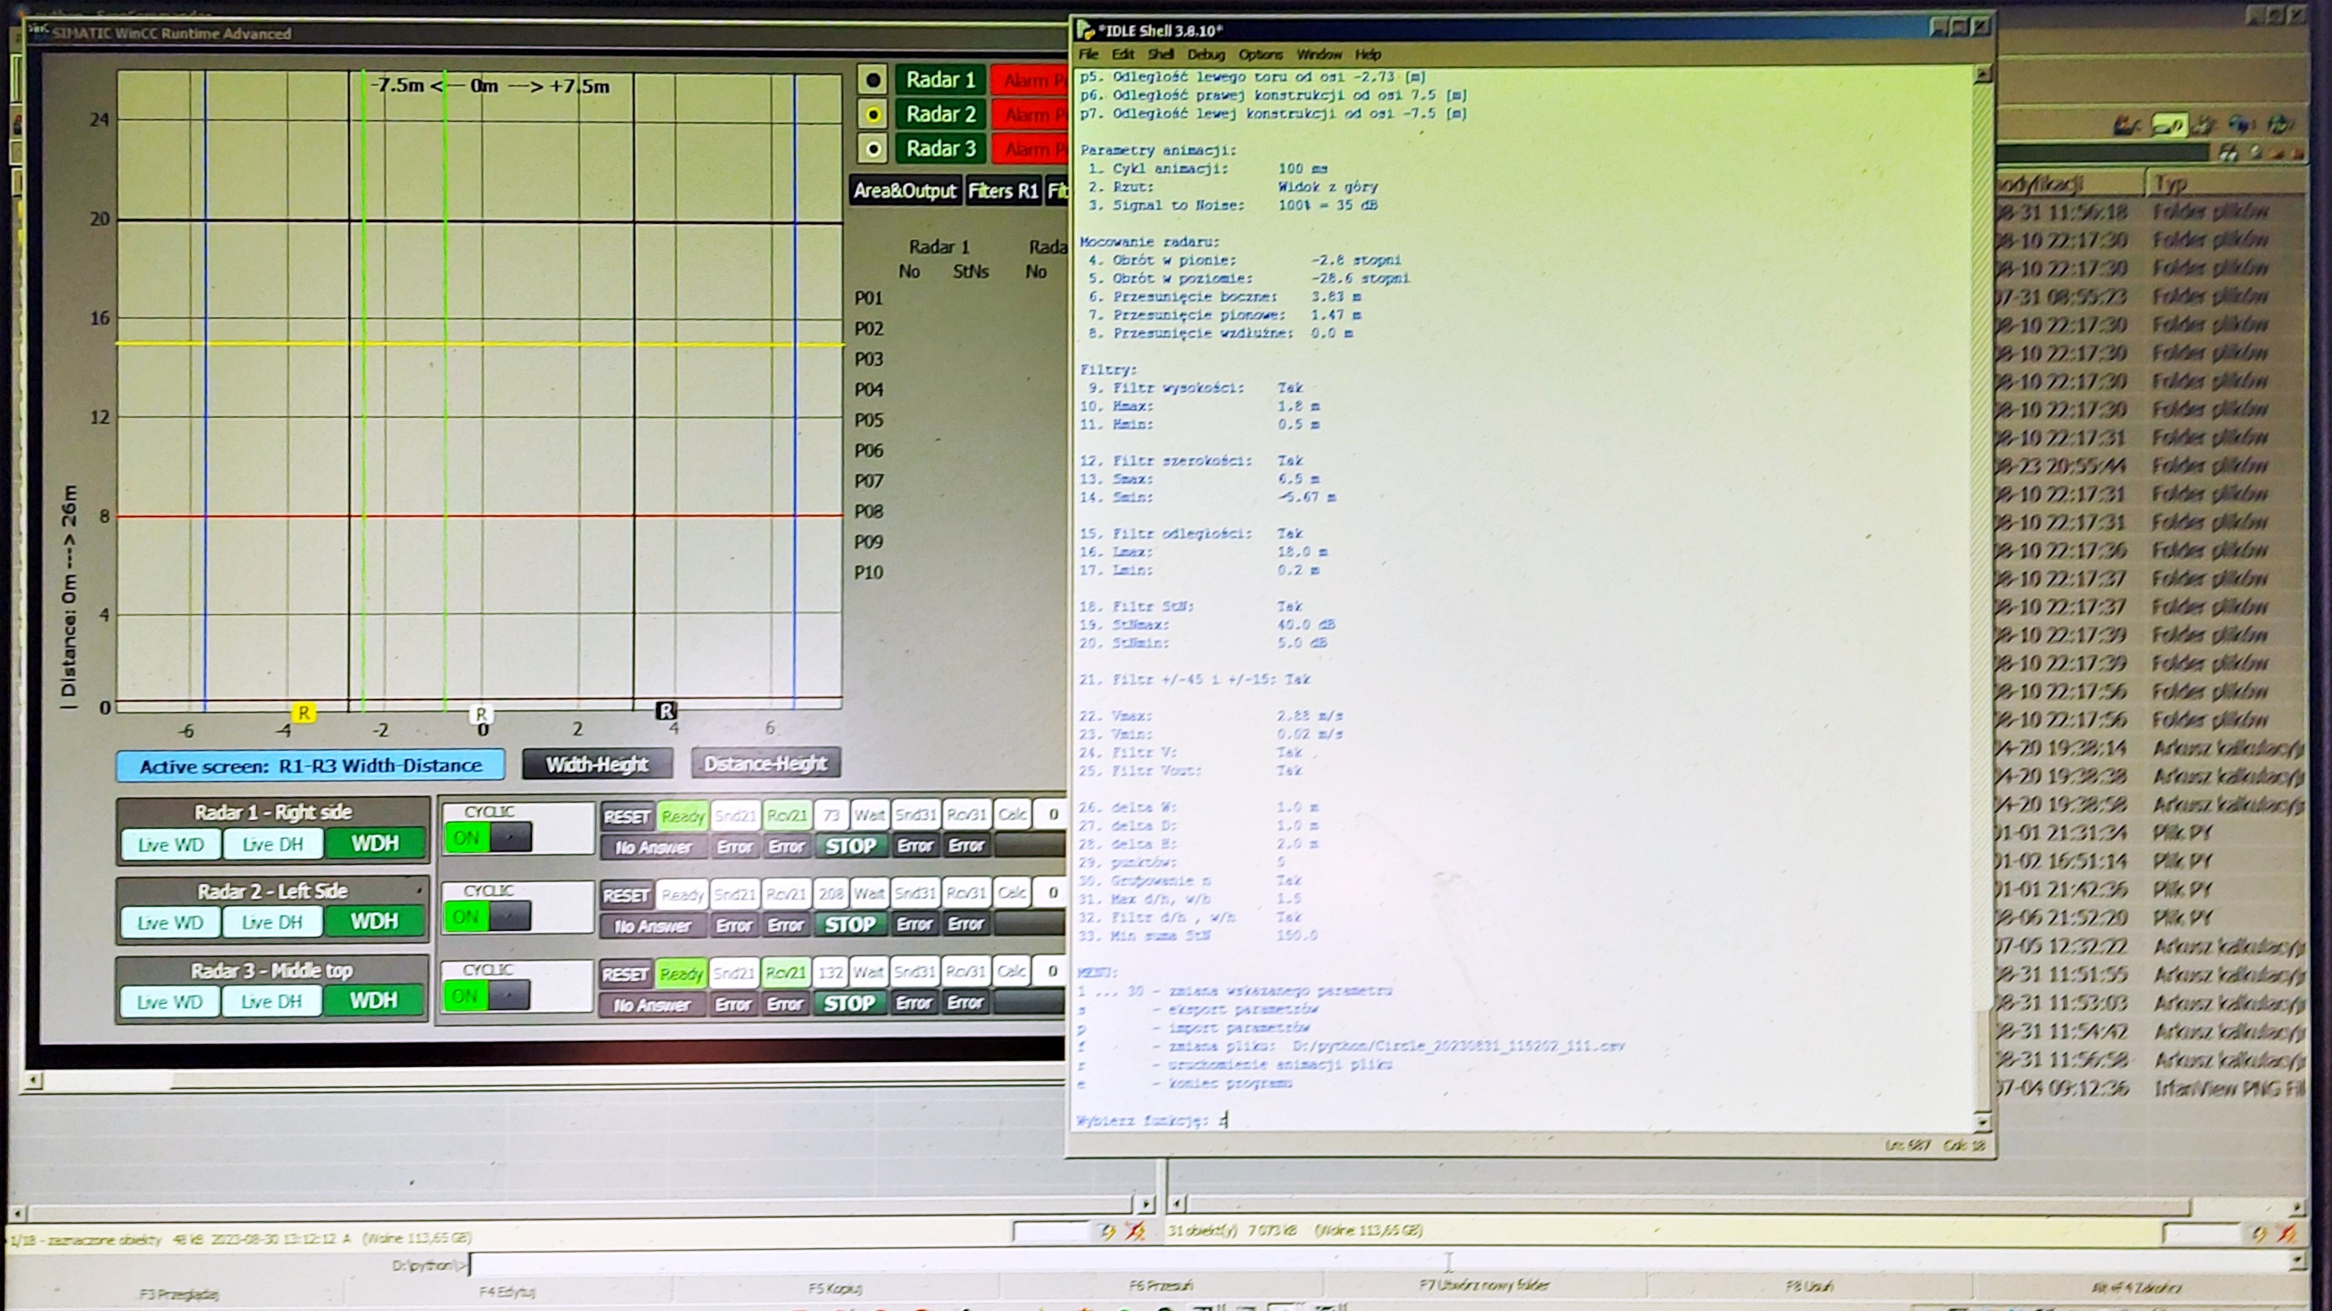
Task: Click the left panel red filter icon in status bar
Action: point(1135,1231)
